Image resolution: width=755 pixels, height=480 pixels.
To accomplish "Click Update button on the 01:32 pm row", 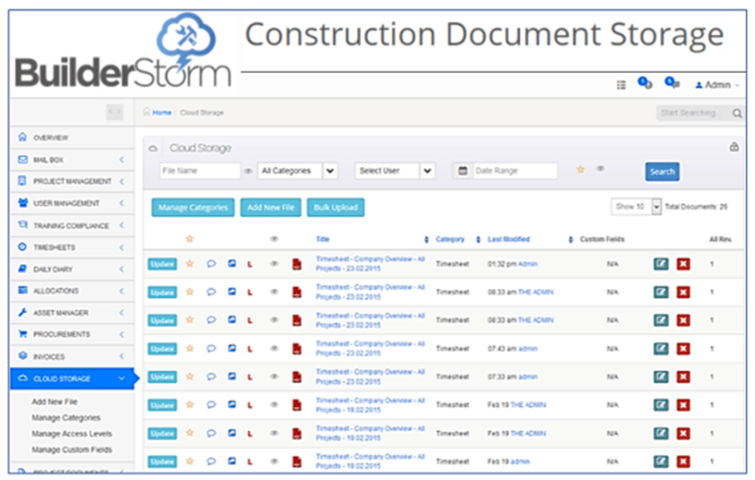I will point(162,264).
